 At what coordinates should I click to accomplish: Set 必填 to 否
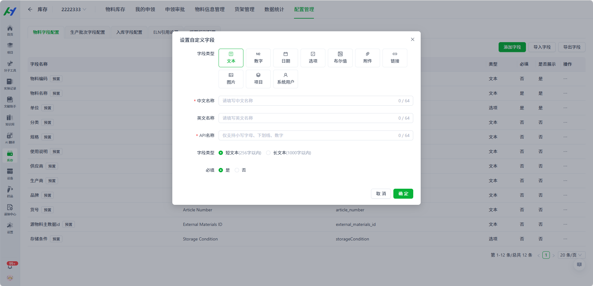pyautogui.click(x=237, y=170)
